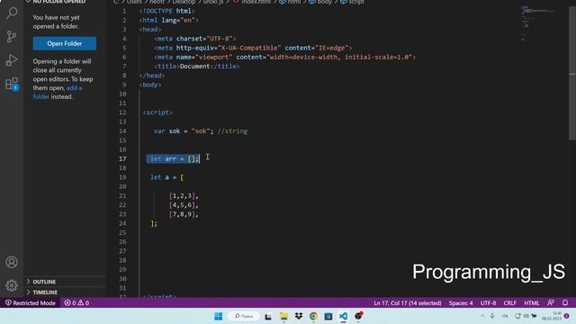Click the '[7,8,9],' array row
The width and height of the screenshot is (576, 324).
coord(184,214)
